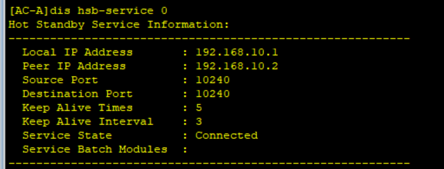Select the value 192.168.10.1
The width and height of the screenshot is (444, 169).
(x=237, y=52)
